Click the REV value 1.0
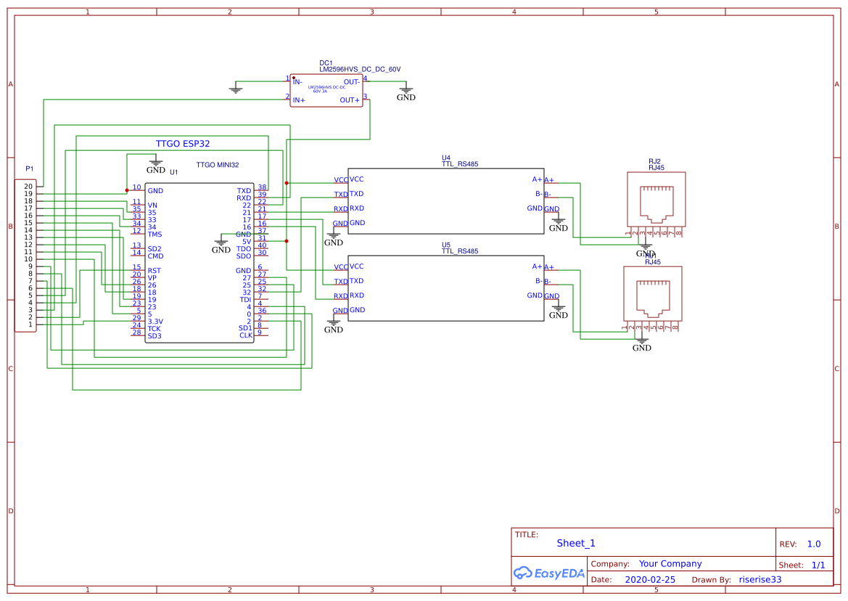This screenshot has width=848, height=601. 813,543
